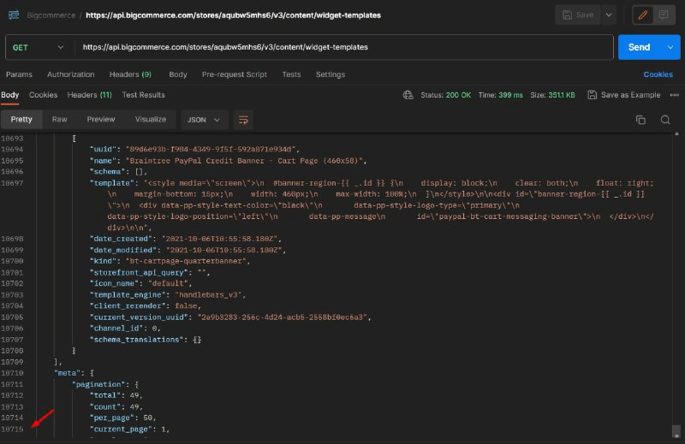Select the Preview response view
The height and width of the screenshot is (444, 685).
pos(101,120)
